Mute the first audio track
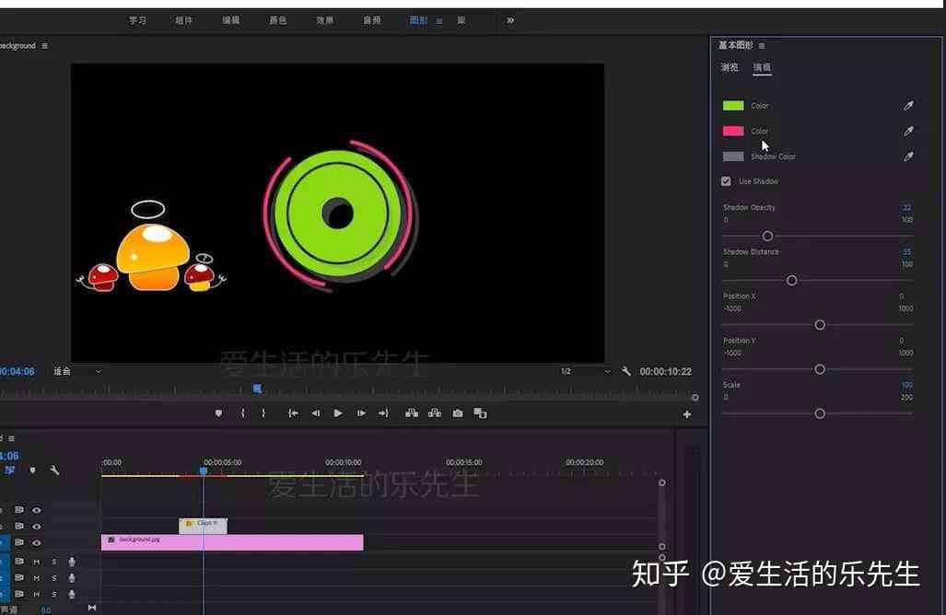Screen dimensions: 946x615 click(36, 562)
